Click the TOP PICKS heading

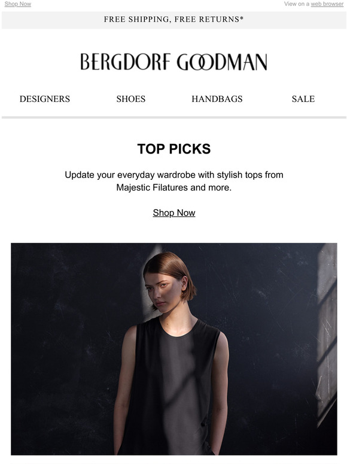pyautogui.click(x=174, y=149)
